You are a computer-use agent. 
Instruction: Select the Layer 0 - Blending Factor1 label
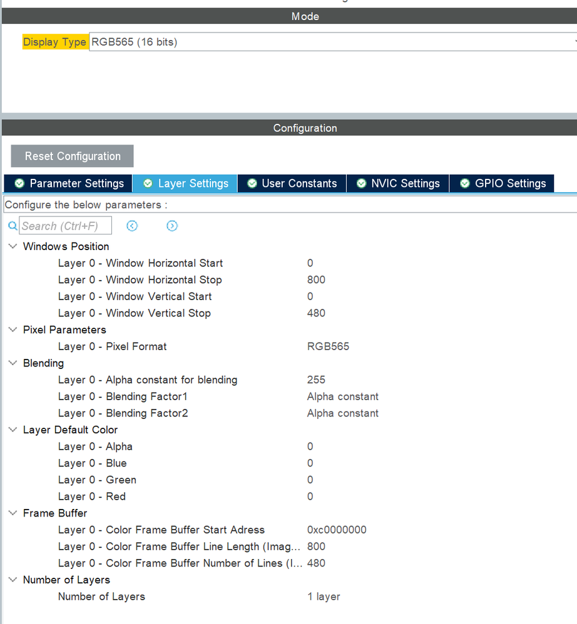click(x=123, y=396)
